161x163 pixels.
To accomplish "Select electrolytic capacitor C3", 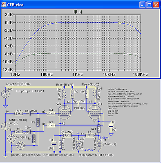I will [111, 126].
